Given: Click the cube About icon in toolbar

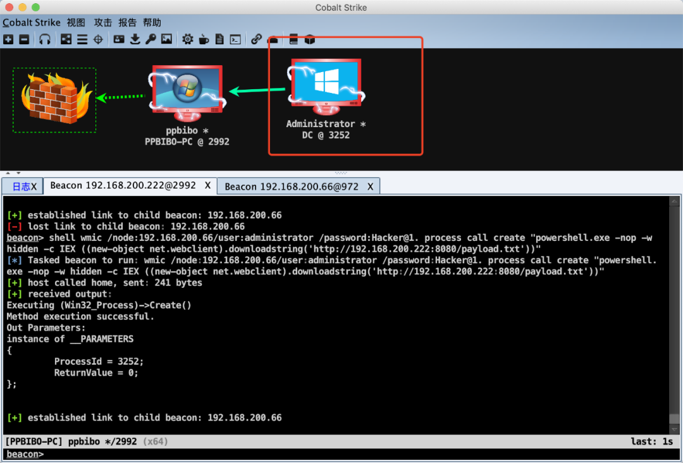Looking at the screenshot, I should pos(310,40).
